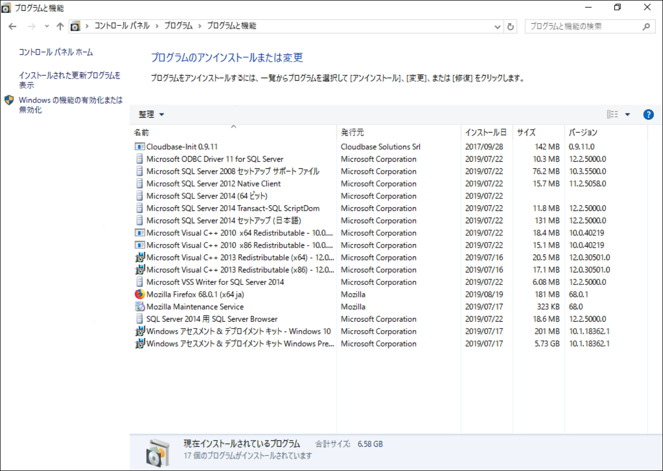Click the プログラム breadcrumb
Viewport: 663px width, 471px height.
178,26
